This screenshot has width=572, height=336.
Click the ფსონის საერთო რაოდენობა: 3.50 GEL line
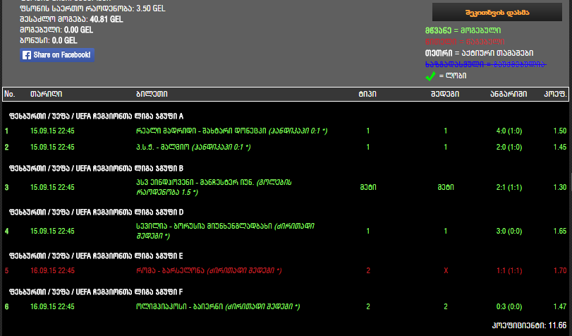92,8
